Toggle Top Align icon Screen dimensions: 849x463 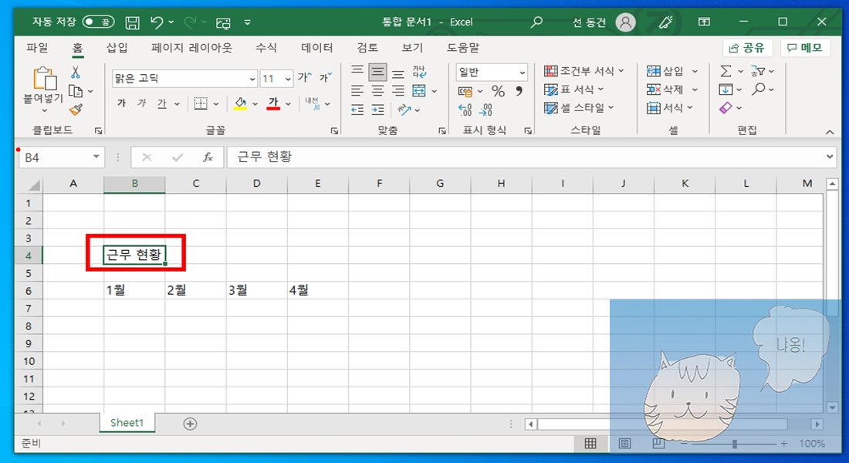coord(357,72)
